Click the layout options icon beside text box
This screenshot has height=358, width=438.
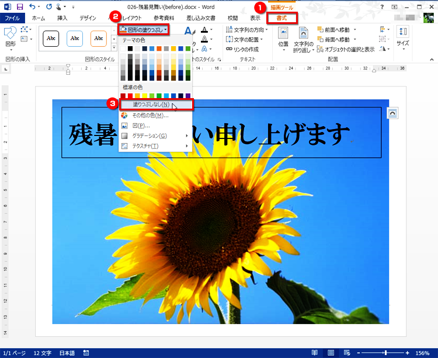(x=392, y=113)
